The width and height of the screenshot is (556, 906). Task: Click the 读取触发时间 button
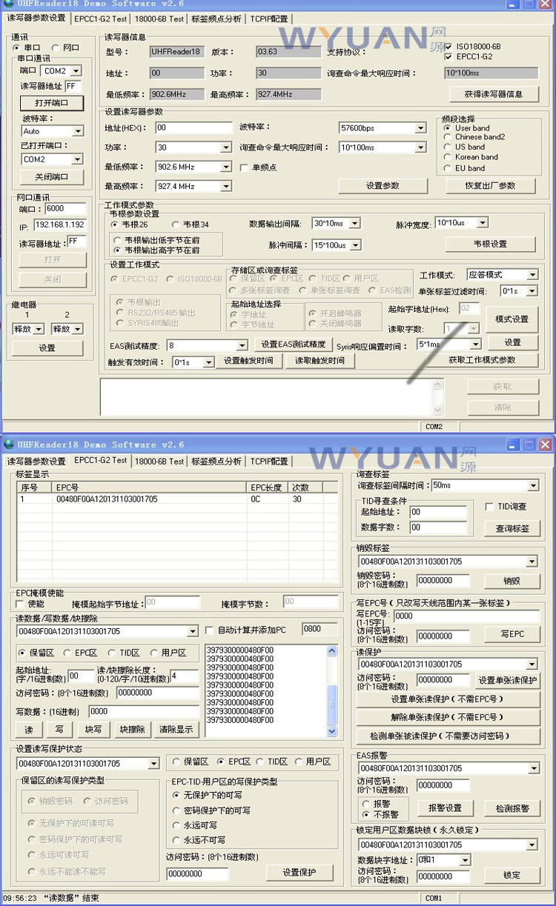(320, 361)
